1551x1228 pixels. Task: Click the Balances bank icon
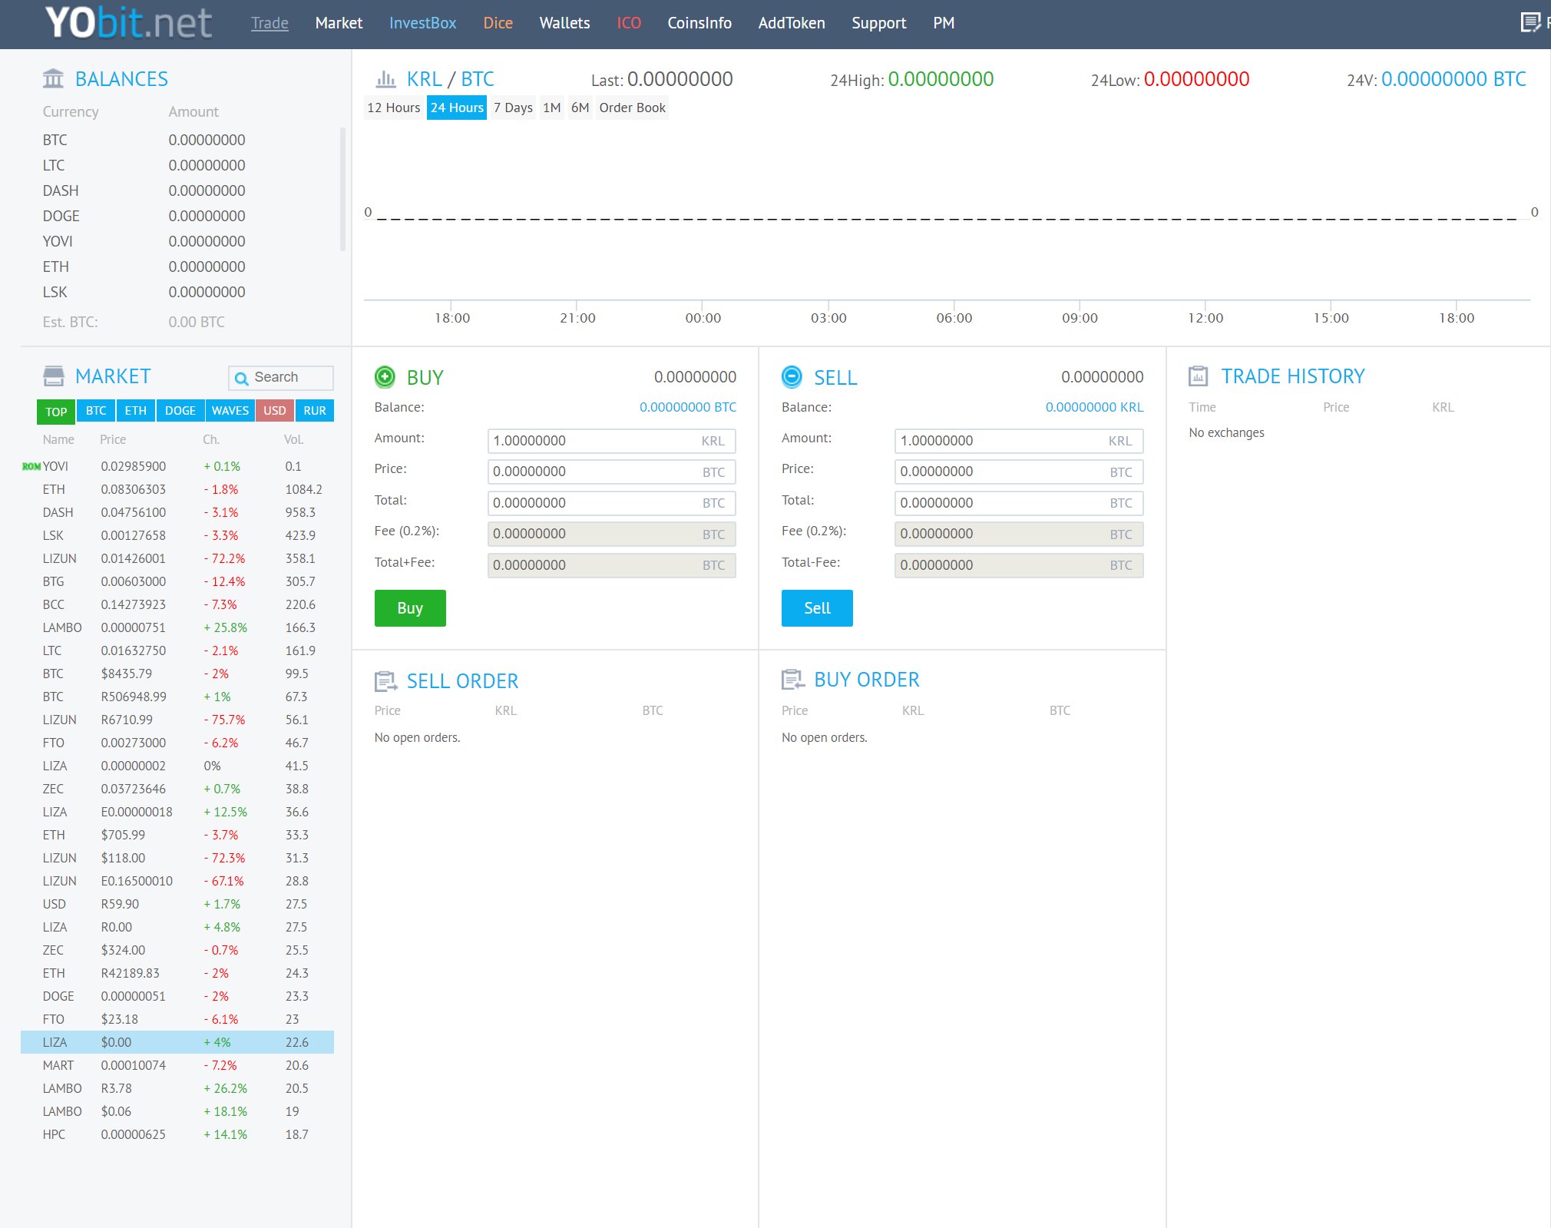click(x=54, y=78)
